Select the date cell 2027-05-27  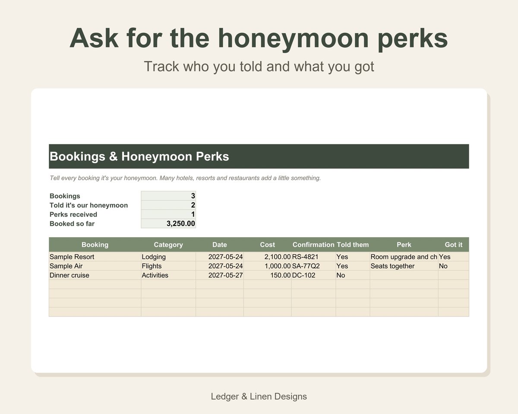click(220, 275)
